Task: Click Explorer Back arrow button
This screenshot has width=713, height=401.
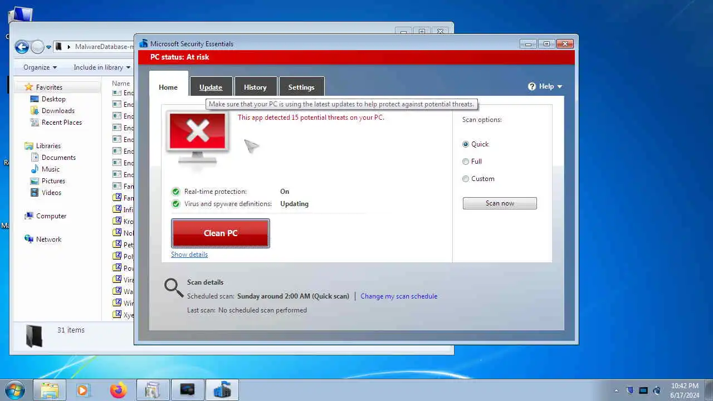Action: (22, 47)
